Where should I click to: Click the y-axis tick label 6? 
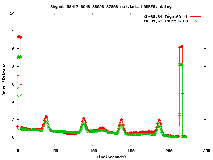[13, 84]
